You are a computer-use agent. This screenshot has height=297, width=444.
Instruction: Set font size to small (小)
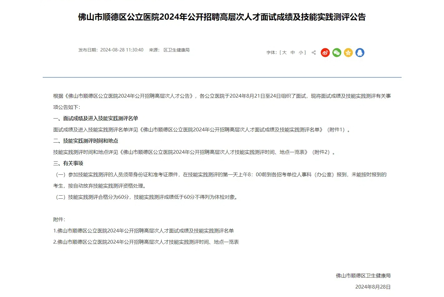coord(301,53)
